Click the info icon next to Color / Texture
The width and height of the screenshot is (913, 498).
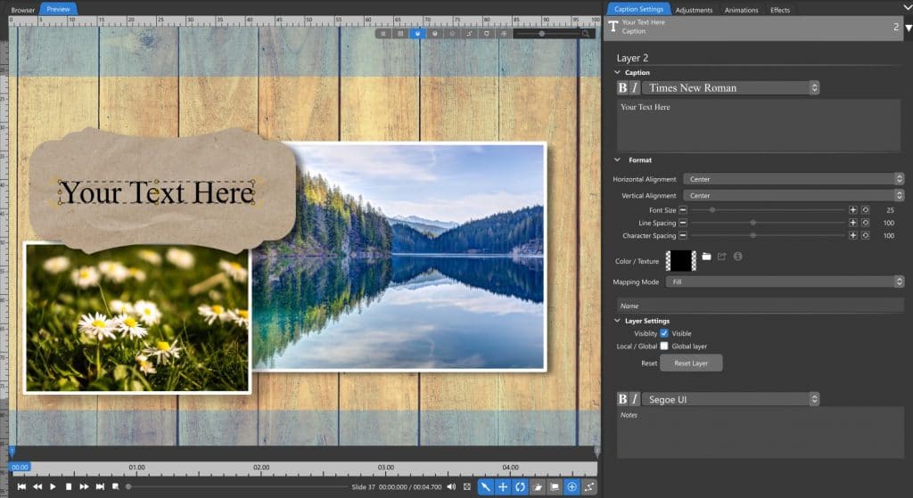(737, 257)
